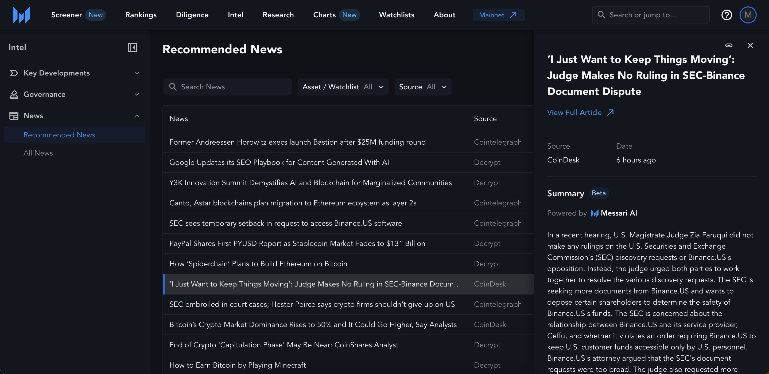Collapse the Intel sidebar panel icon
The image size is (769, 374).
(x=132, y=47)
